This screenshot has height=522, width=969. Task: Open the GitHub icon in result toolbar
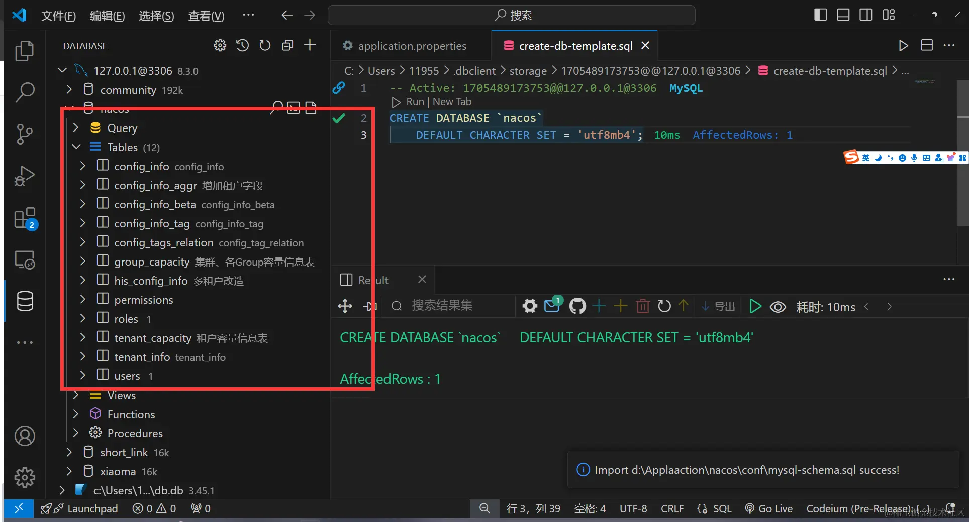tap(577, 306)
